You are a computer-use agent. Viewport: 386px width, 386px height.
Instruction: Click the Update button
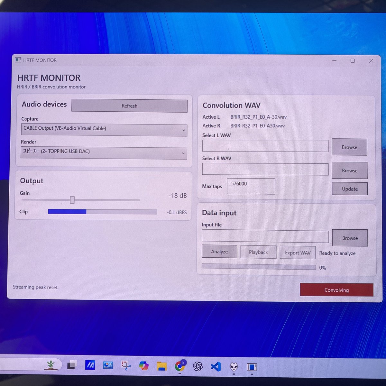point(350,189)
